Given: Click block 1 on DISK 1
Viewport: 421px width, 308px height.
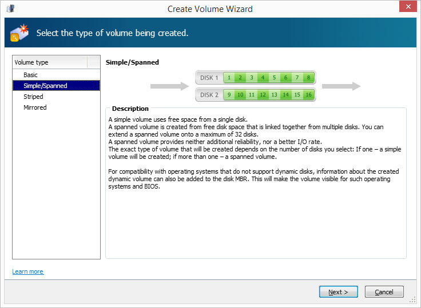Looking at the screenshot, I should tap(229, 78).
